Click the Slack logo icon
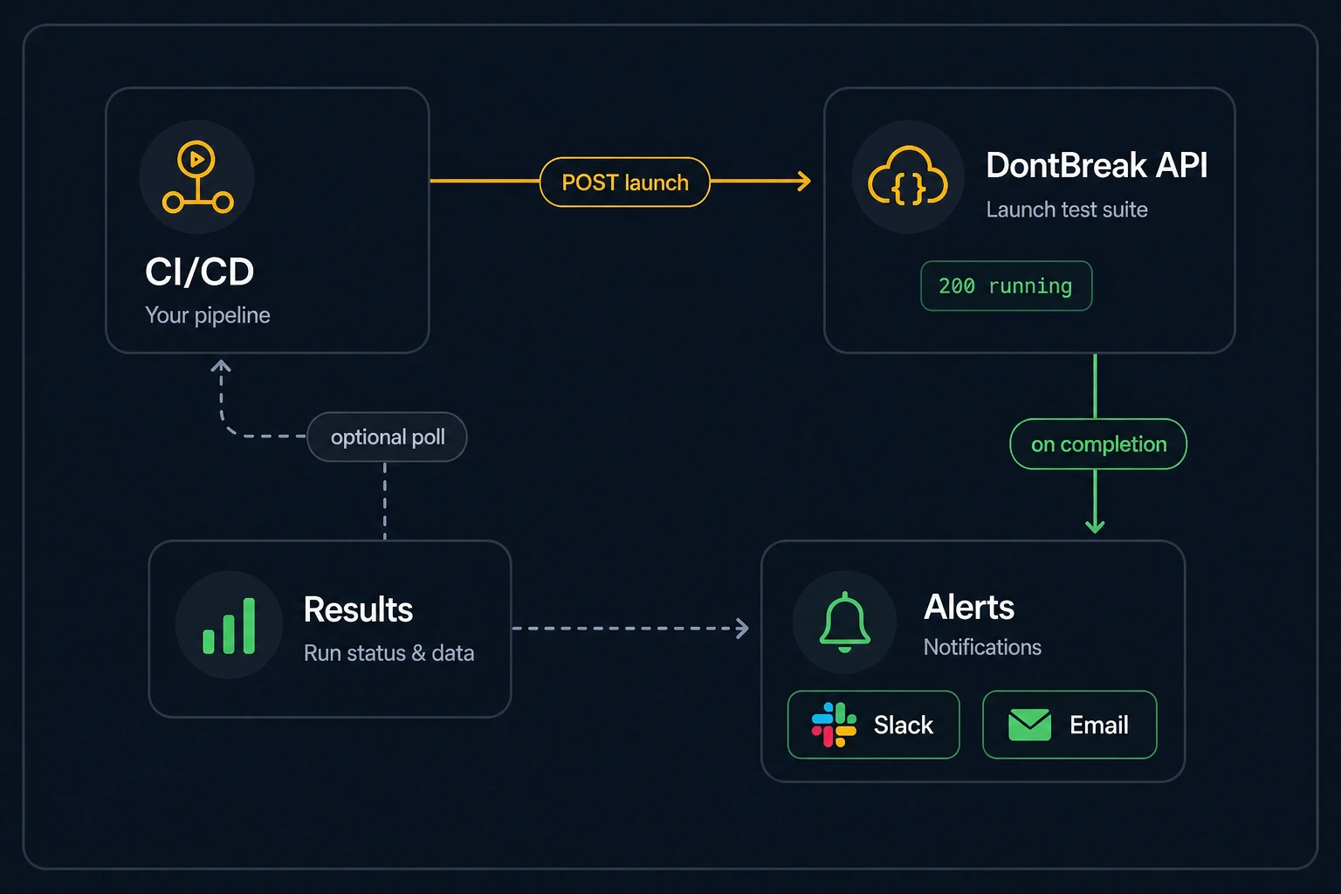The width and height of the screenshot is (1341, 894). [834, 725]
